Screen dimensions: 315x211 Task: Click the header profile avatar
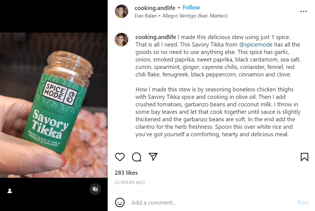(x=122, y=12)
